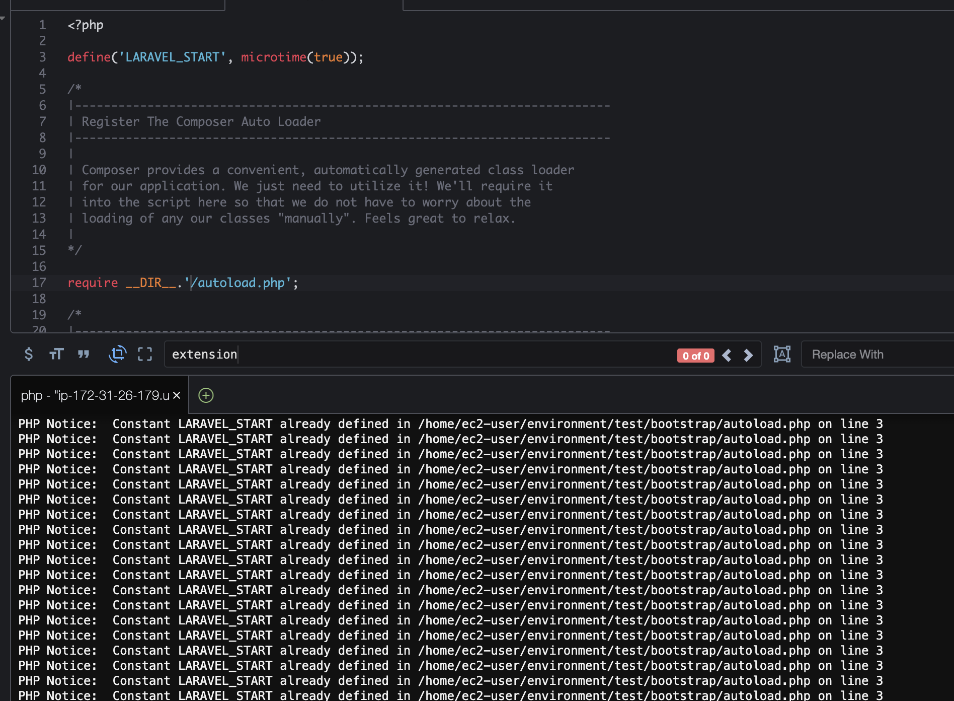Click the '0 of 0' match counter
954x701 pixels.
click(x=695, y=356)
